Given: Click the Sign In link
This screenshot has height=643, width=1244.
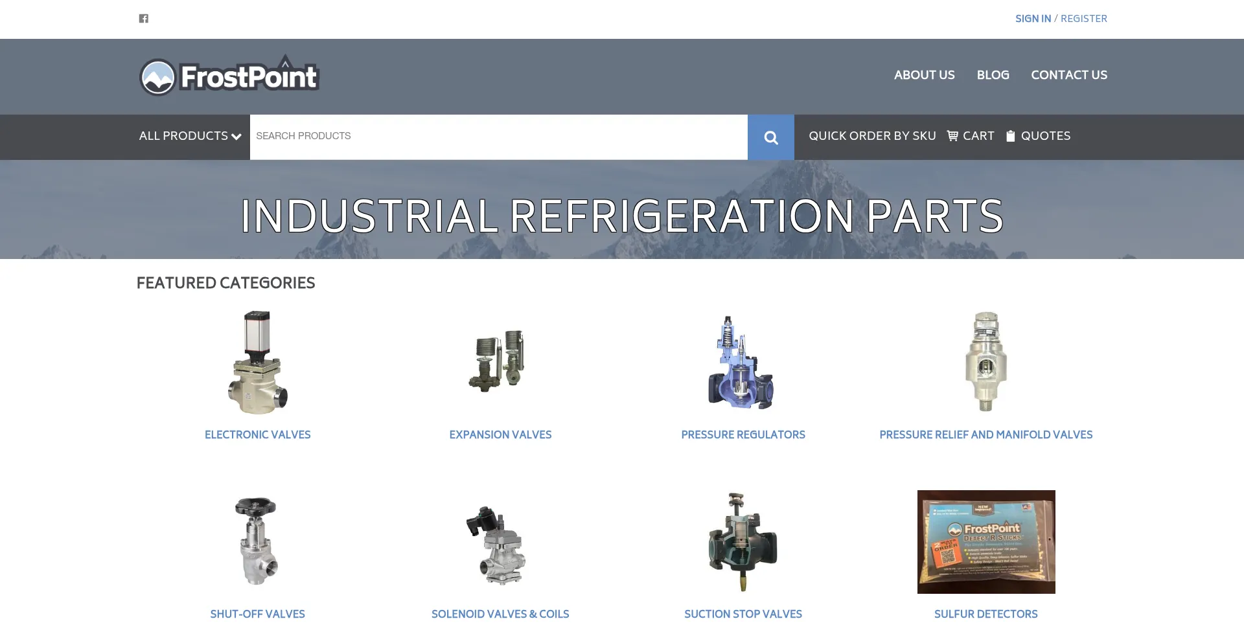Looking at the screenshot, I should [x=1033, y=19].
